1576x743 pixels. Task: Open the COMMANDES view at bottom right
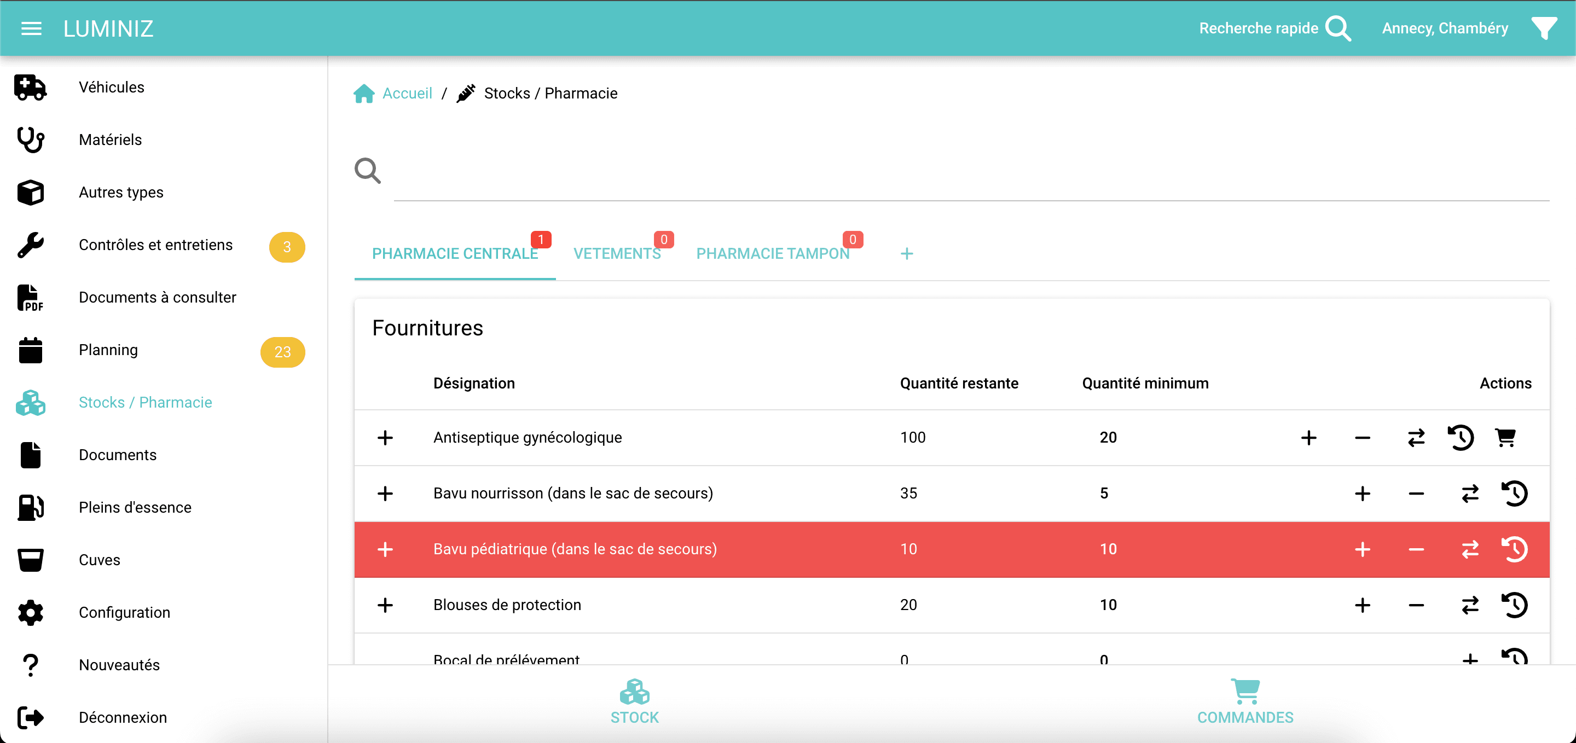tap(1245, 702)
